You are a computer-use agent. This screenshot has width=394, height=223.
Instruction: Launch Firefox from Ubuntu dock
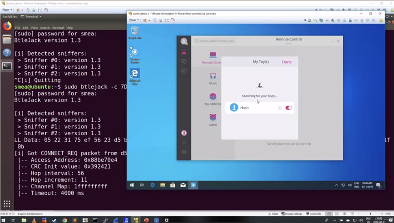[x=7, y=26]
